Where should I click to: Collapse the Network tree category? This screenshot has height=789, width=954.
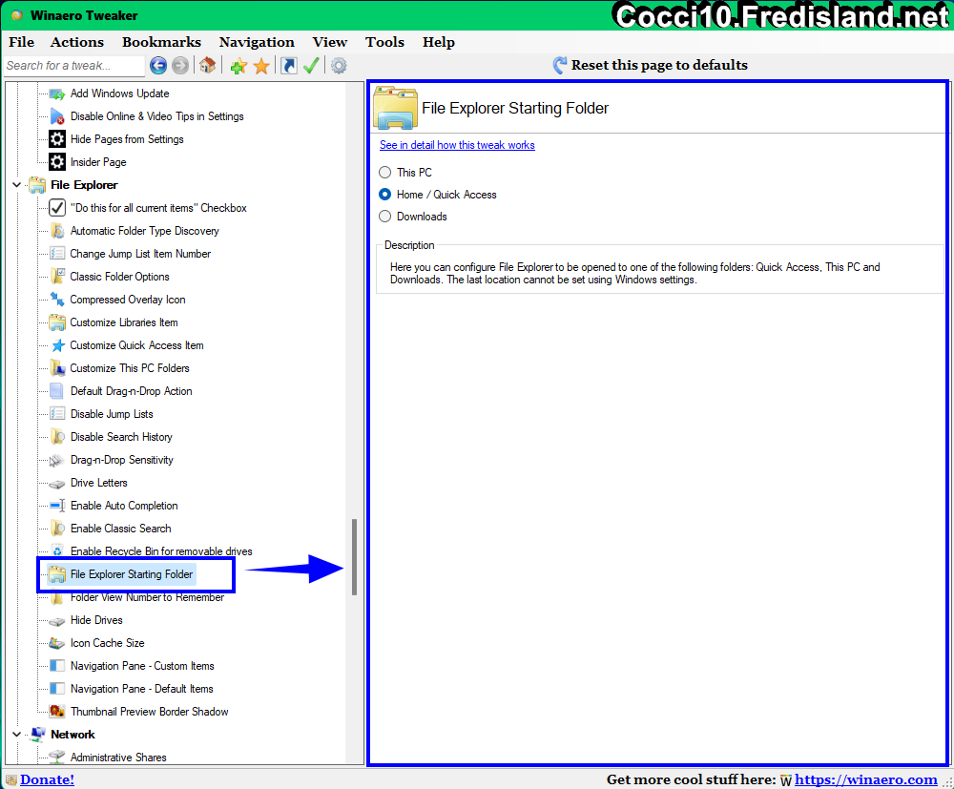pos(16,735)
